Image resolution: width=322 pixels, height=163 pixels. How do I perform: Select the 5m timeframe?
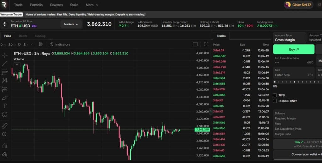pyautogui.click(x=3, y=44)
